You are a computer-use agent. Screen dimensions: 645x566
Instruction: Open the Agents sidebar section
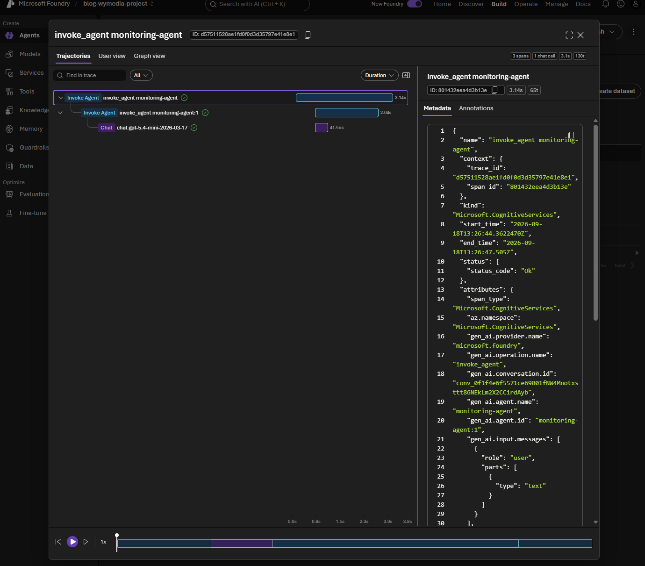tap(24, 36)
